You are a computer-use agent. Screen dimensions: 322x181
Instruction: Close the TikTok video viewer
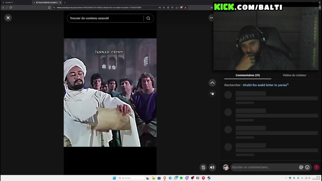(8, 18)
